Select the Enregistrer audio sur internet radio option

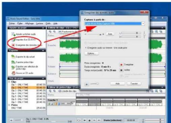tap(86, 47)
